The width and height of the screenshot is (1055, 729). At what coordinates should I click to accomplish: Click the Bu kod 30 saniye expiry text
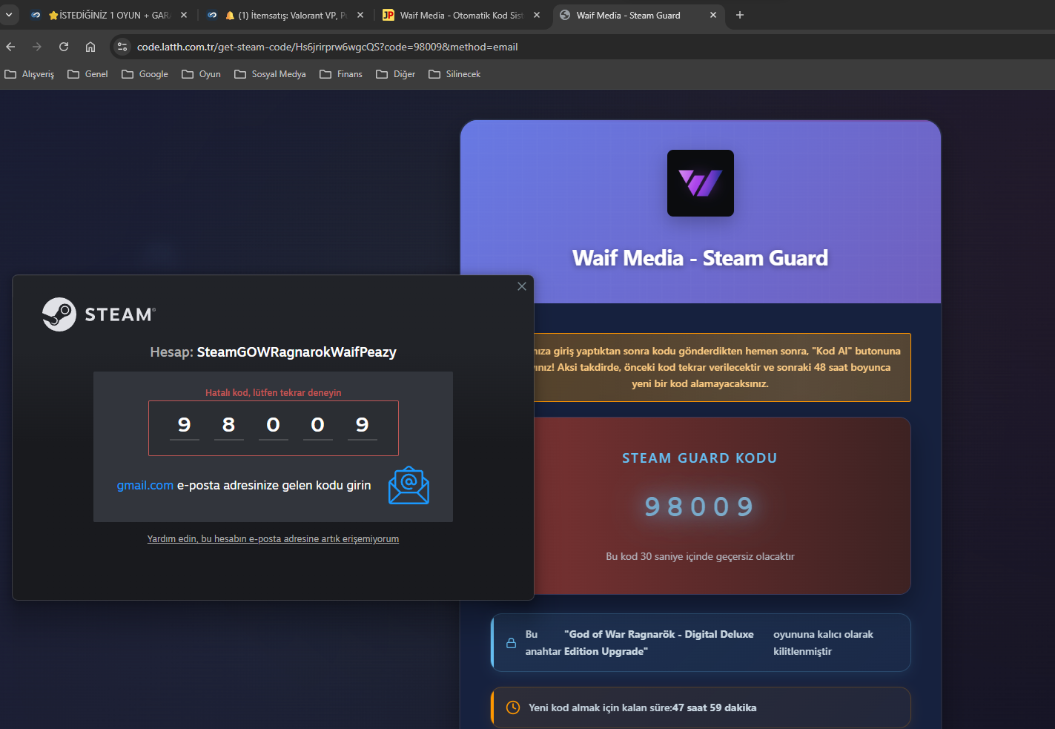pyautogui.click(x=701, y=556)
